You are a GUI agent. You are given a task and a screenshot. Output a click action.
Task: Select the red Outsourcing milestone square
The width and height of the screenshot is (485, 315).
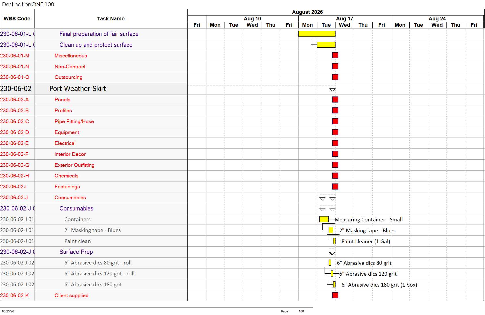pyautogui.click(x=335, y=77)
